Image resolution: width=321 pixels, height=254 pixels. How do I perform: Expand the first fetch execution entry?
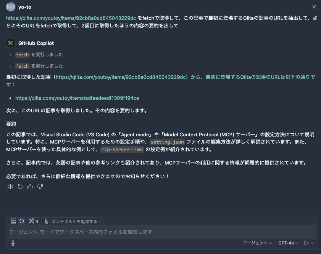pos(10,54)
